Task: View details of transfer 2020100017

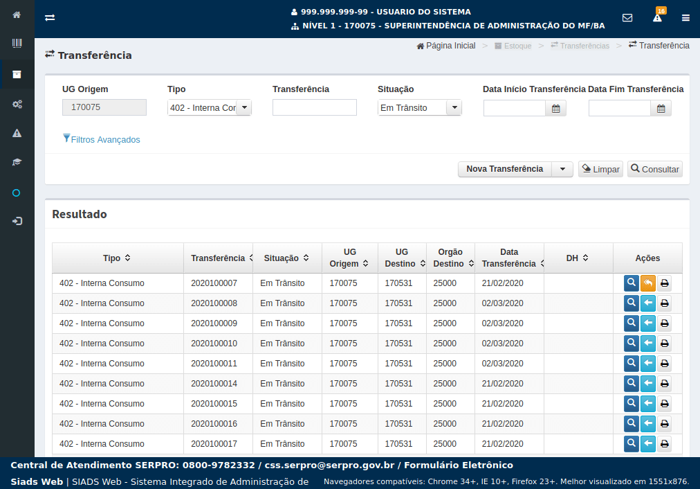Action: click(x=632, y=444)
